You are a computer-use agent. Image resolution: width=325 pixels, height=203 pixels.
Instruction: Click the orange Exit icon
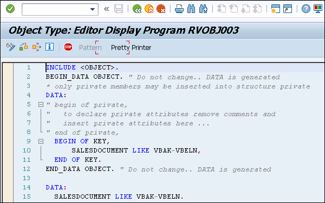click(149, 9)
